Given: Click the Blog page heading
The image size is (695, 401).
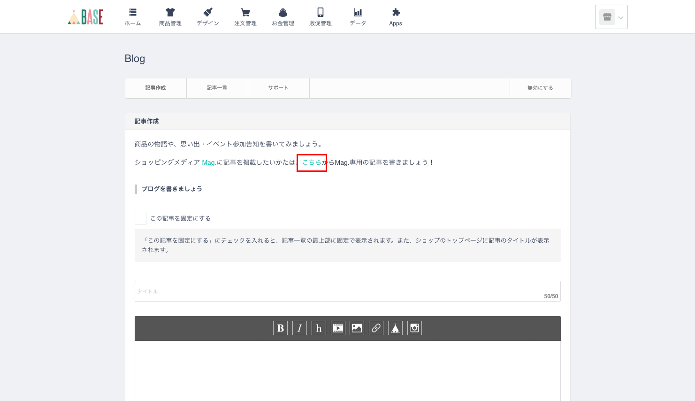Looking at the screenshot, I should pos(135,59).
